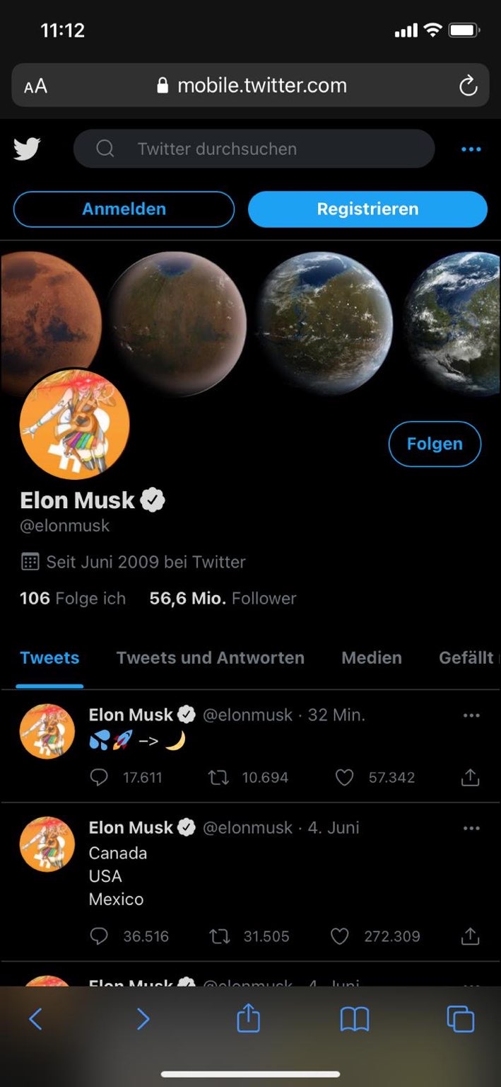Open the AA page settings menu
Viewport: 501px width, 1087px height.
tap(35, 85)
